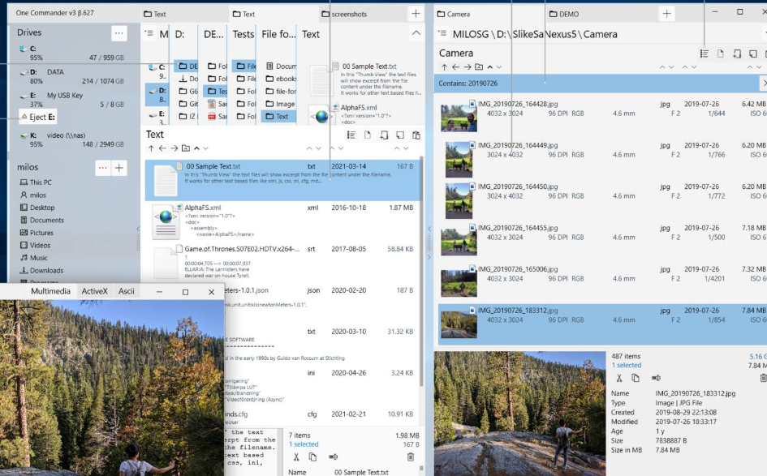Add a new note in the Text pane

pos(400,135)
